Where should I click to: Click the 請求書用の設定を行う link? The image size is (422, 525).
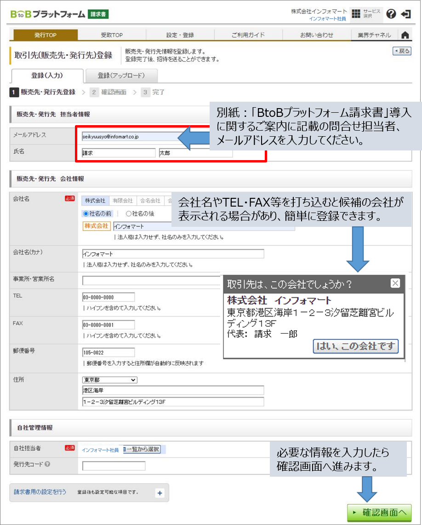point(40,492)
